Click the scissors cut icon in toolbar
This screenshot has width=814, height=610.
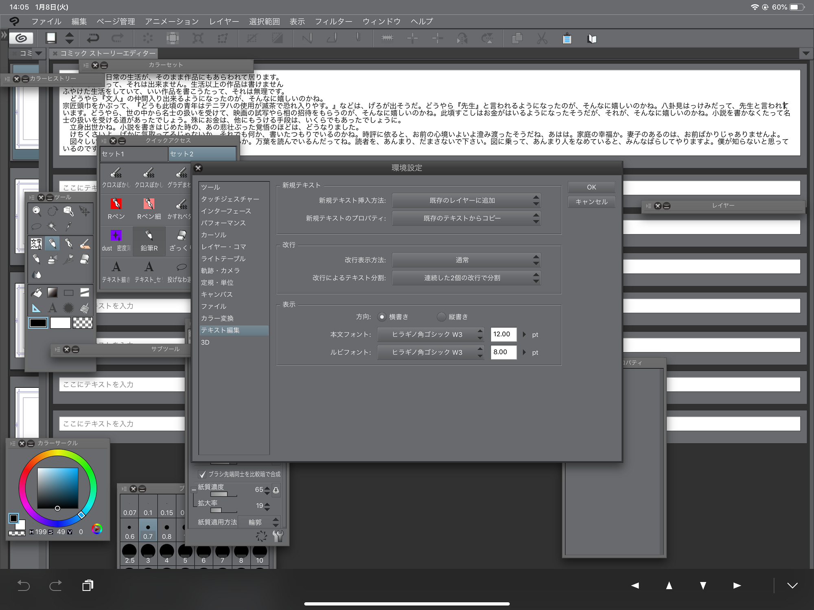[x=542, y=39]
